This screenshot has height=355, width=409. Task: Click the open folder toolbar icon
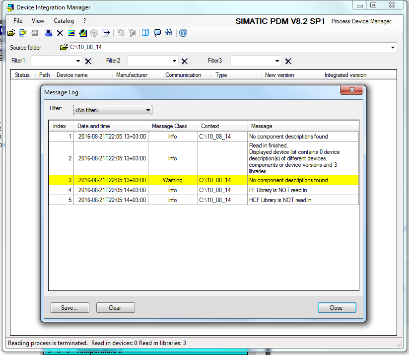point(11,33)
